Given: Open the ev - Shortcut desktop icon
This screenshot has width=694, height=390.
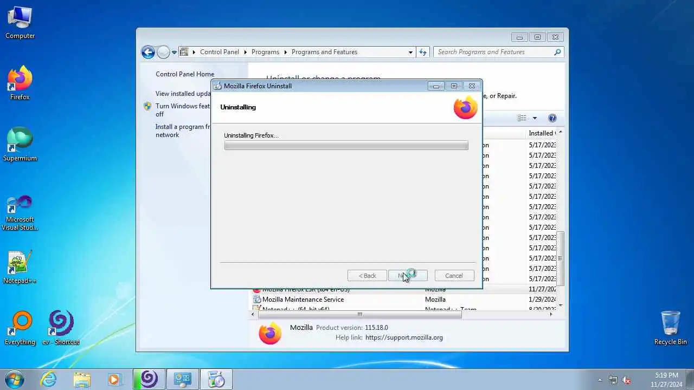Looking at the screenshot, I should tap(61, 328).
